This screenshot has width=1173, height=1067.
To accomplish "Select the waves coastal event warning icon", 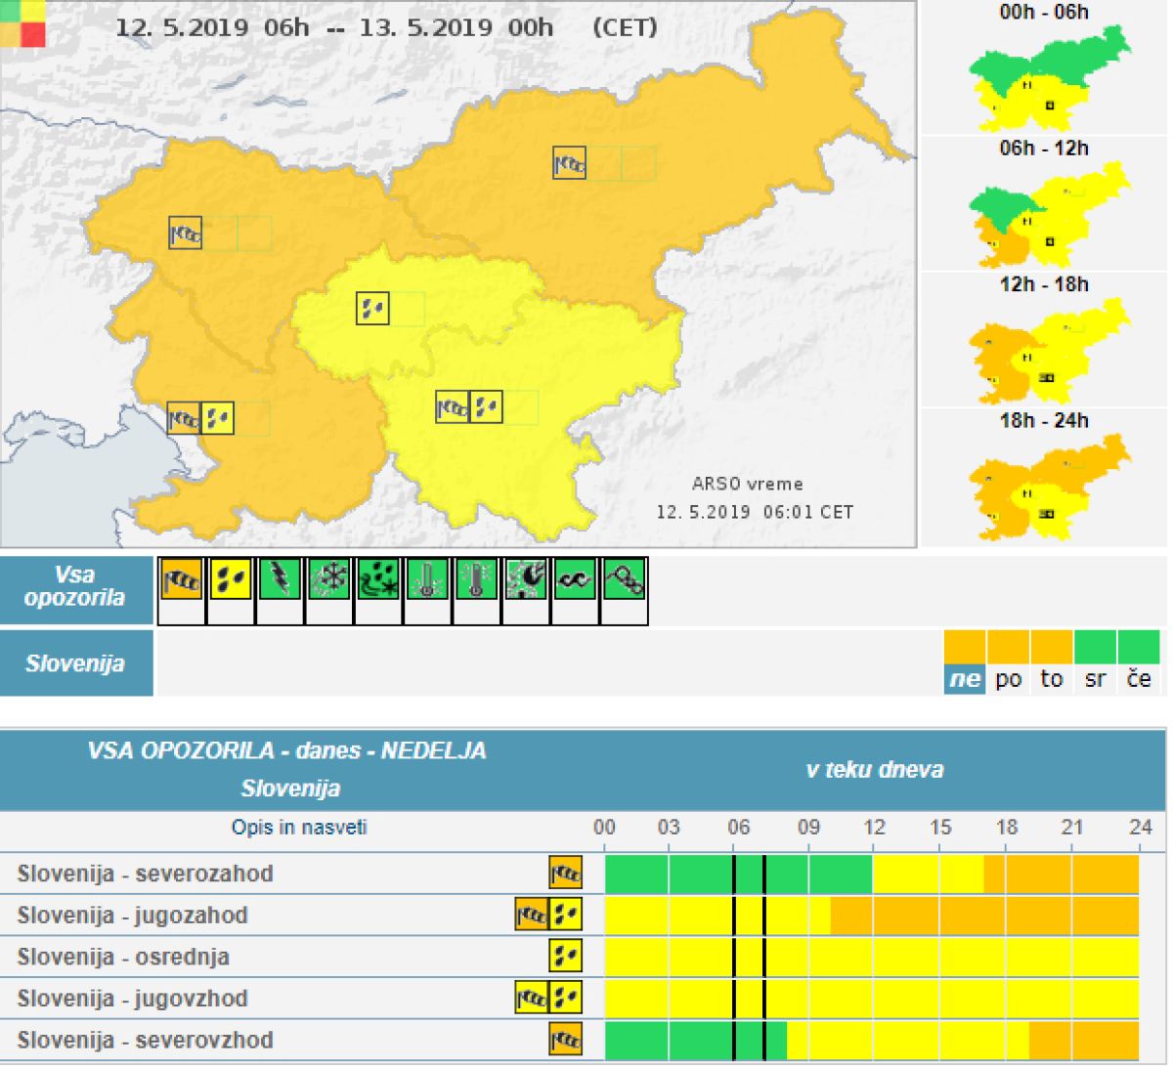I will 575,579.
